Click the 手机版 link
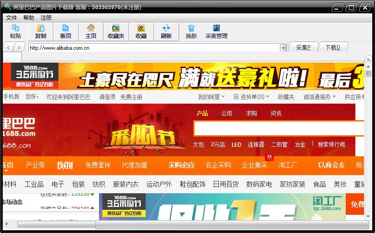Image resolution: width=375 pixels, height=233 pixels. [11, 96]
